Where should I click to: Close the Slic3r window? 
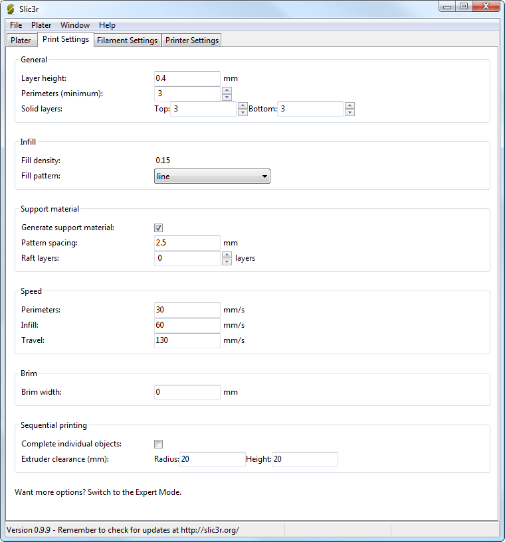[486, 7]
